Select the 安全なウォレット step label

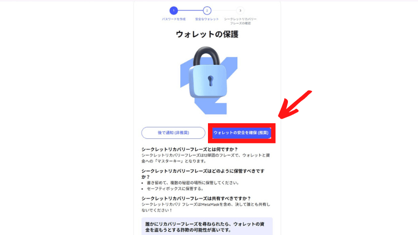coord(207,19)
